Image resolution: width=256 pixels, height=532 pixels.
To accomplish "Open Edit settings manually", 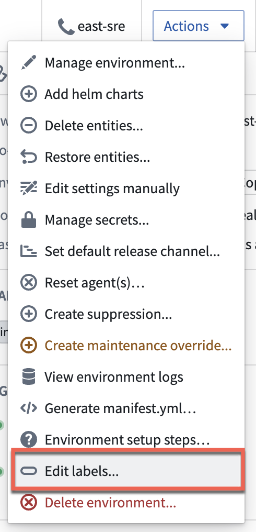I will [x=126, y=189].
